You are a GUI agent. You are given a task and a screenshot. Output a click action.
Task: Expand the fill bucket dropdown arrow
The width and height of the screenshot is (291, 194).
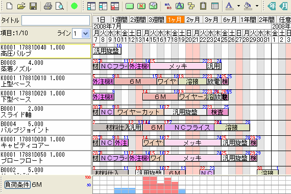[257, 6]
